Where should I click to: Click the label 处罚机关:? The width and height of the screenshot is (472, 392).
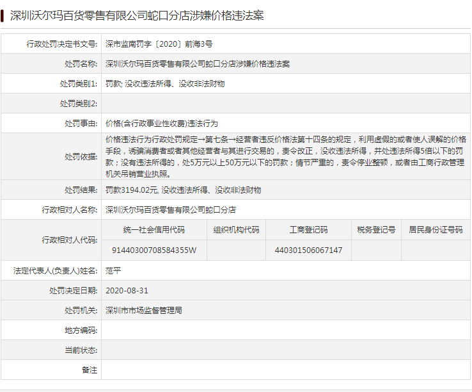81,311
